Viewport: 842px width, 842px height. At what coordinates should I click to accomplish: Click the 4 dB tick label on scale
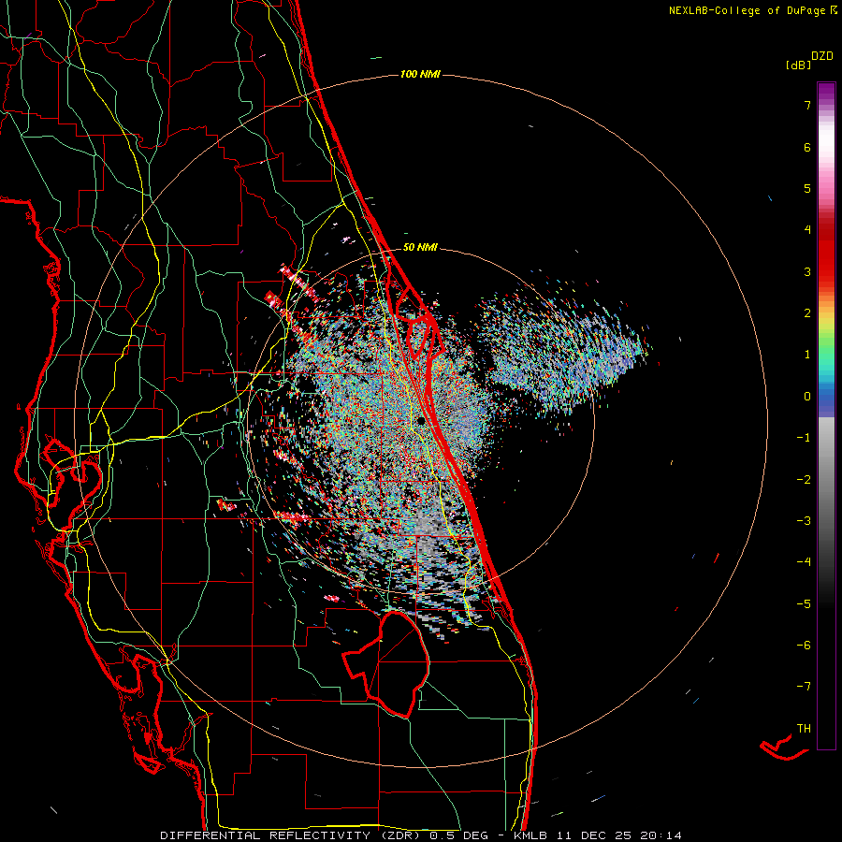point(807,230)
